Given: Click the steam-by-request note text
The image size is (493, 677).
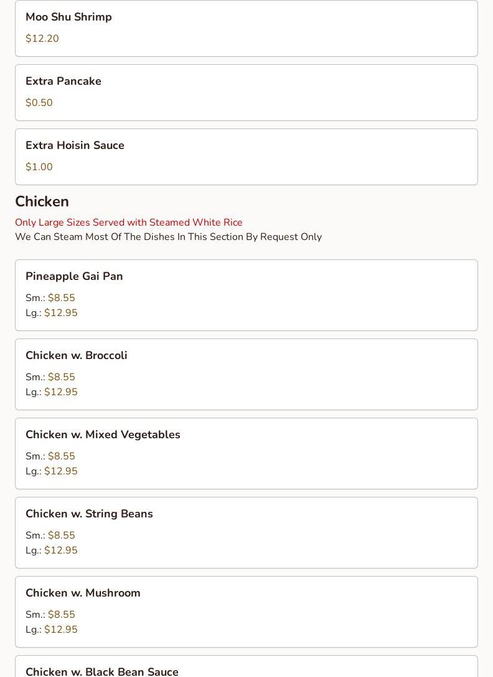Looking at the screenshot, I should [168, 237].
